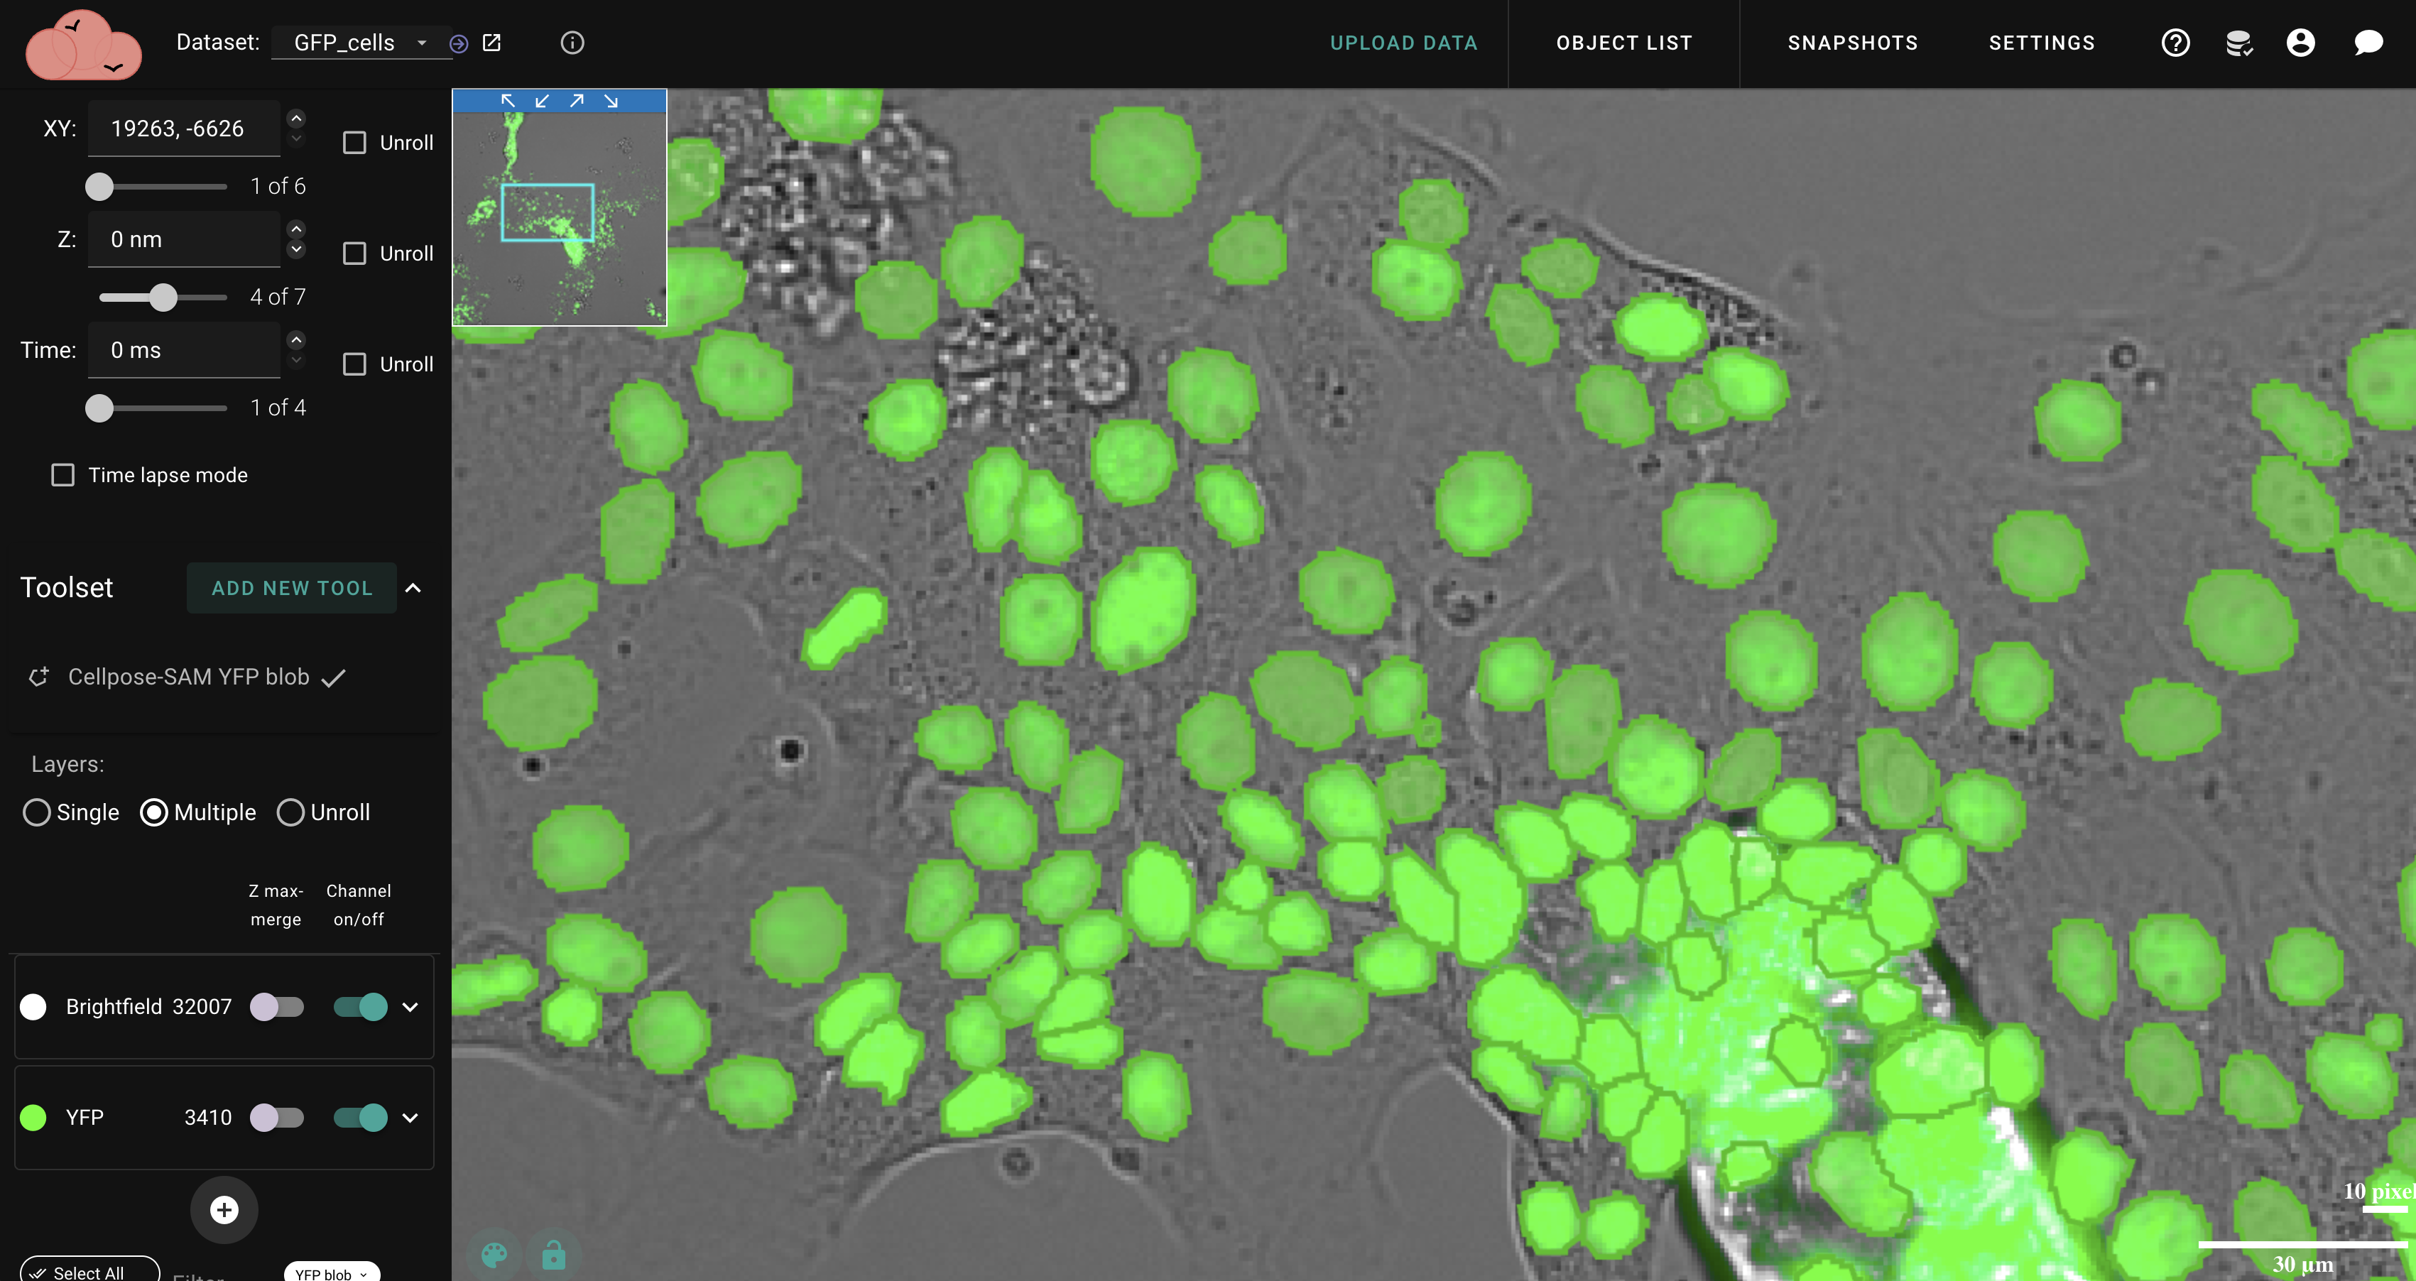Click the unlock icon at the viewer bottom
2416x1281 pixels.
(x=553, y=1253)
